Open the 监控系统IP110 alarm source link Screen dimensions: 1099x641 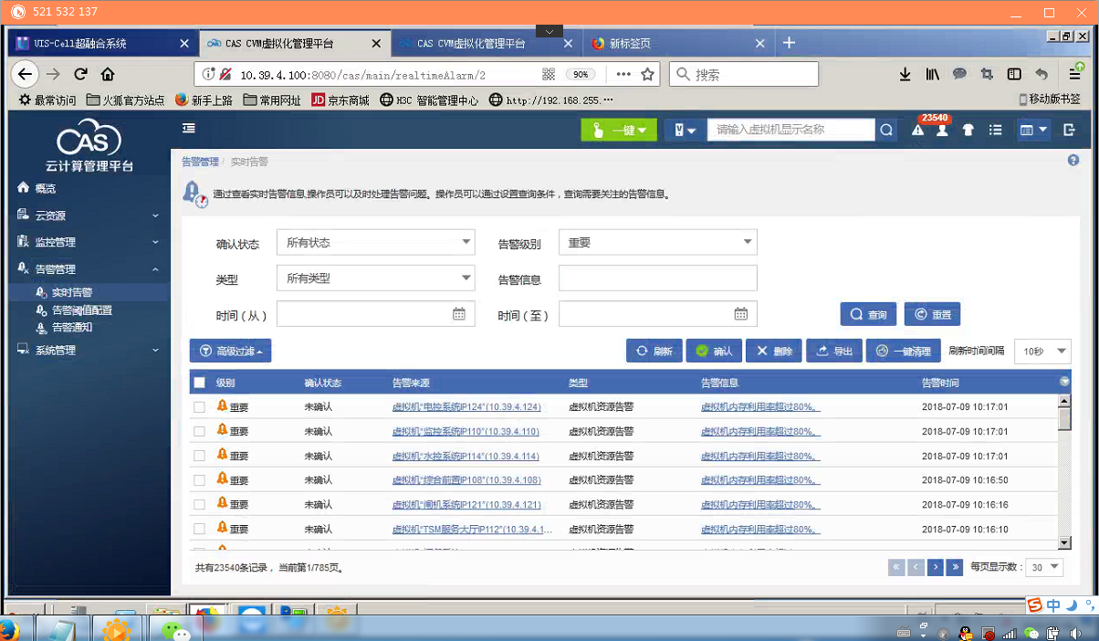point(466,432)
